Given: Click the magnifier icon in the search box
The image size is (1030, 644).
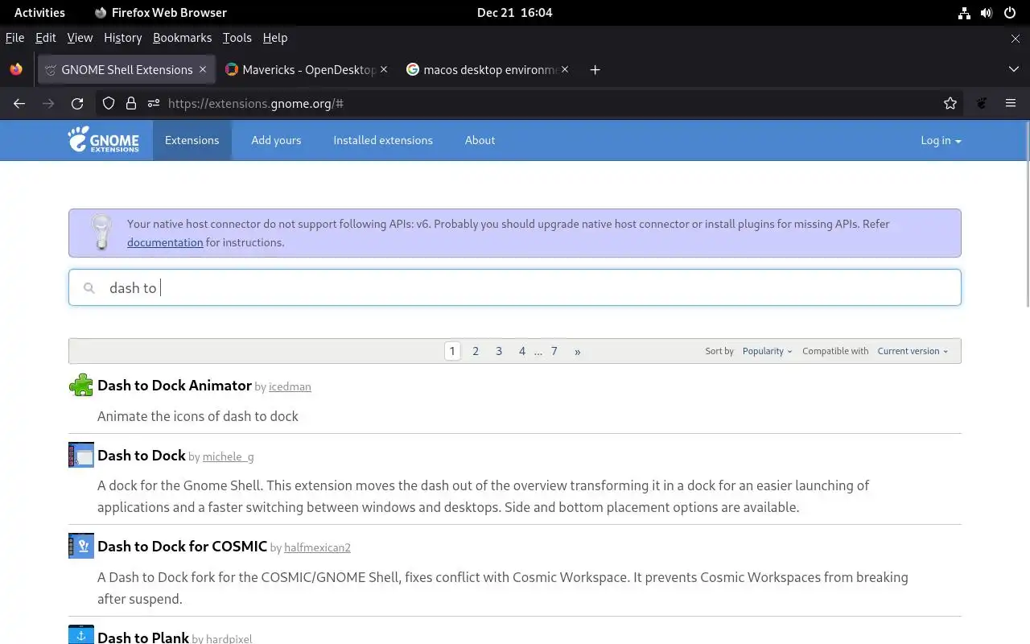Looking at the screenshot, I should (89, 287).
